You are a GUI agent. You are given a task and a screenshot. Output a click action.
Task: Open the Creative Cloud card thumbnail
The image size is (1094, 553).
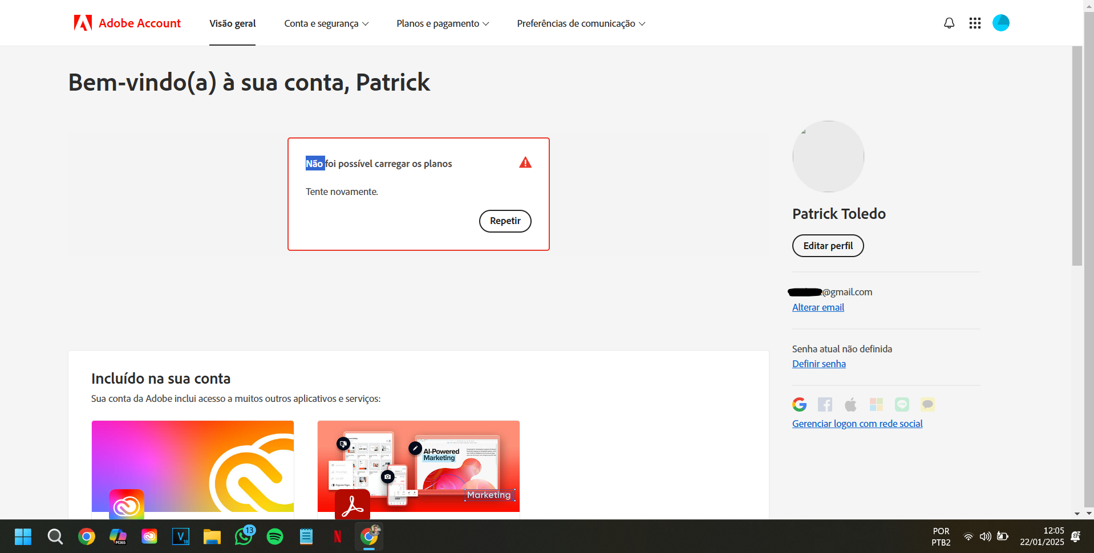193,466
